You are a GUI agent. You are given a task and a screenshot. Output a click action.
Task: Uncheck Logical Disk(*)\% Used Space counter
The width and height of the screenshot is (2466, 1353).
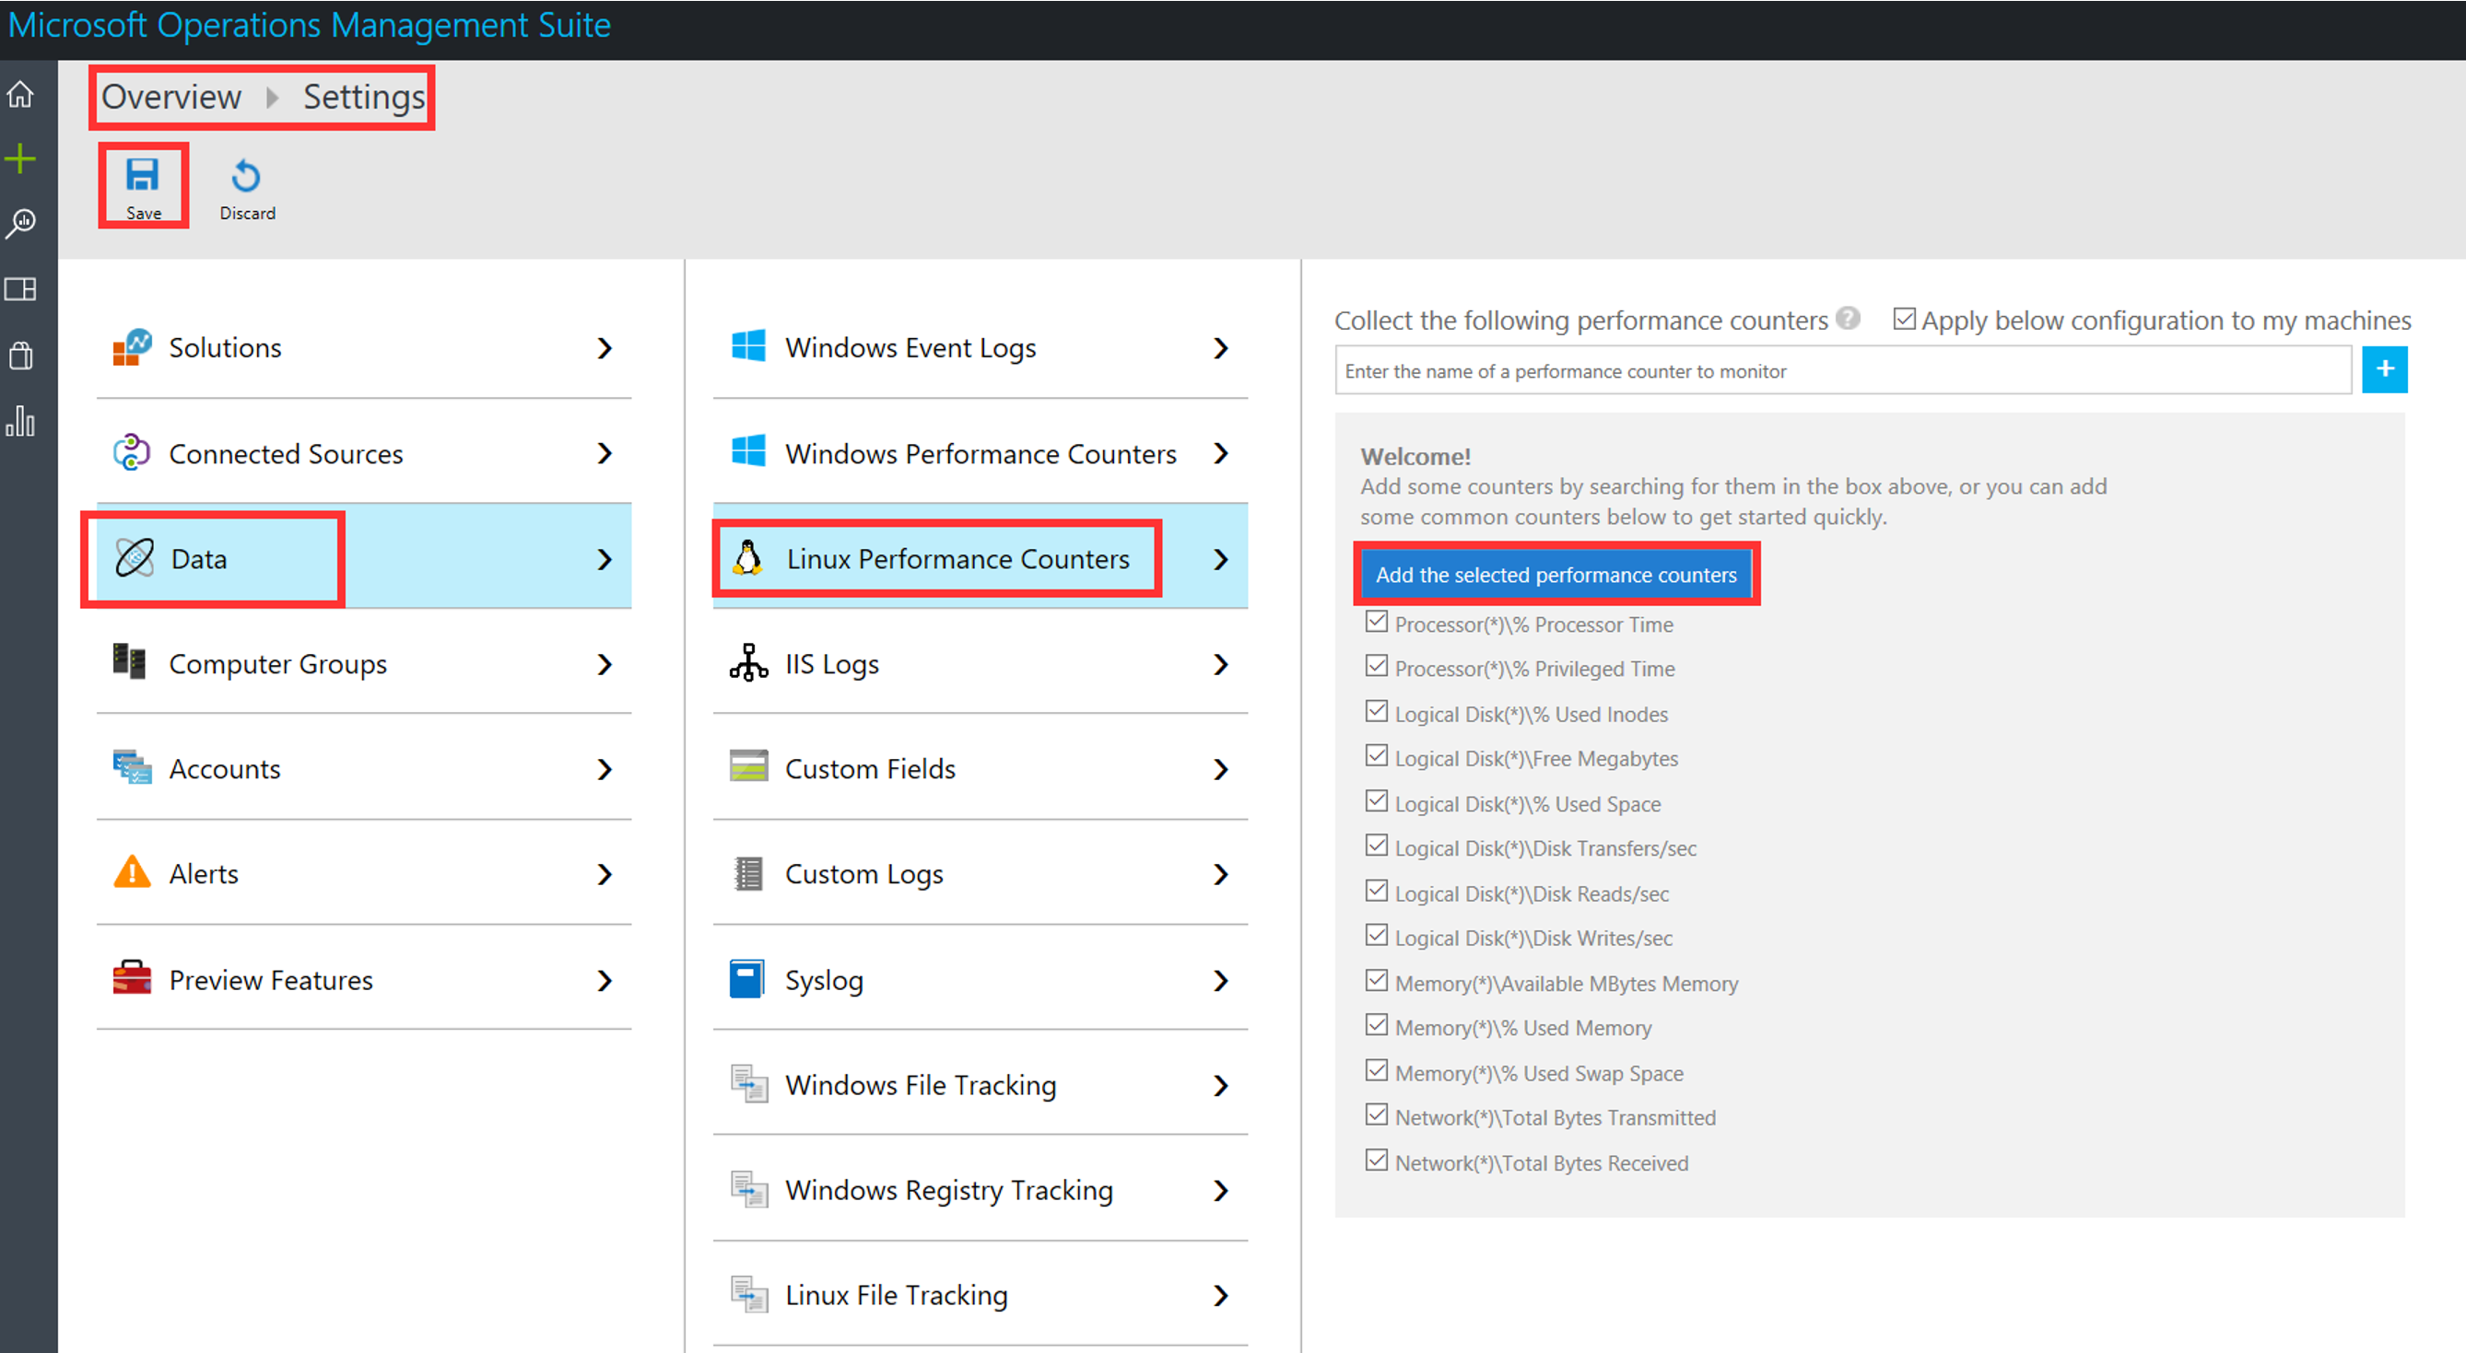point(1377,802)
